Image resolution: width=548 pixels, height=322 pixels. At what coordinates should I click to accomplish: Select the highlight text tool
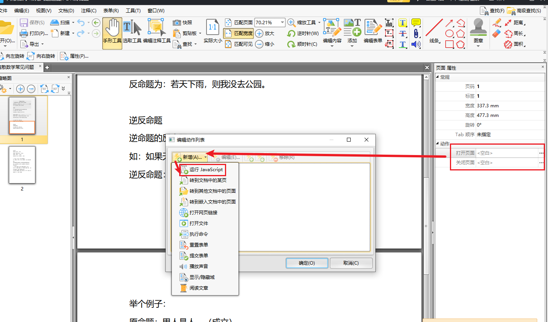pyautogui.click(x=403, y=23)
